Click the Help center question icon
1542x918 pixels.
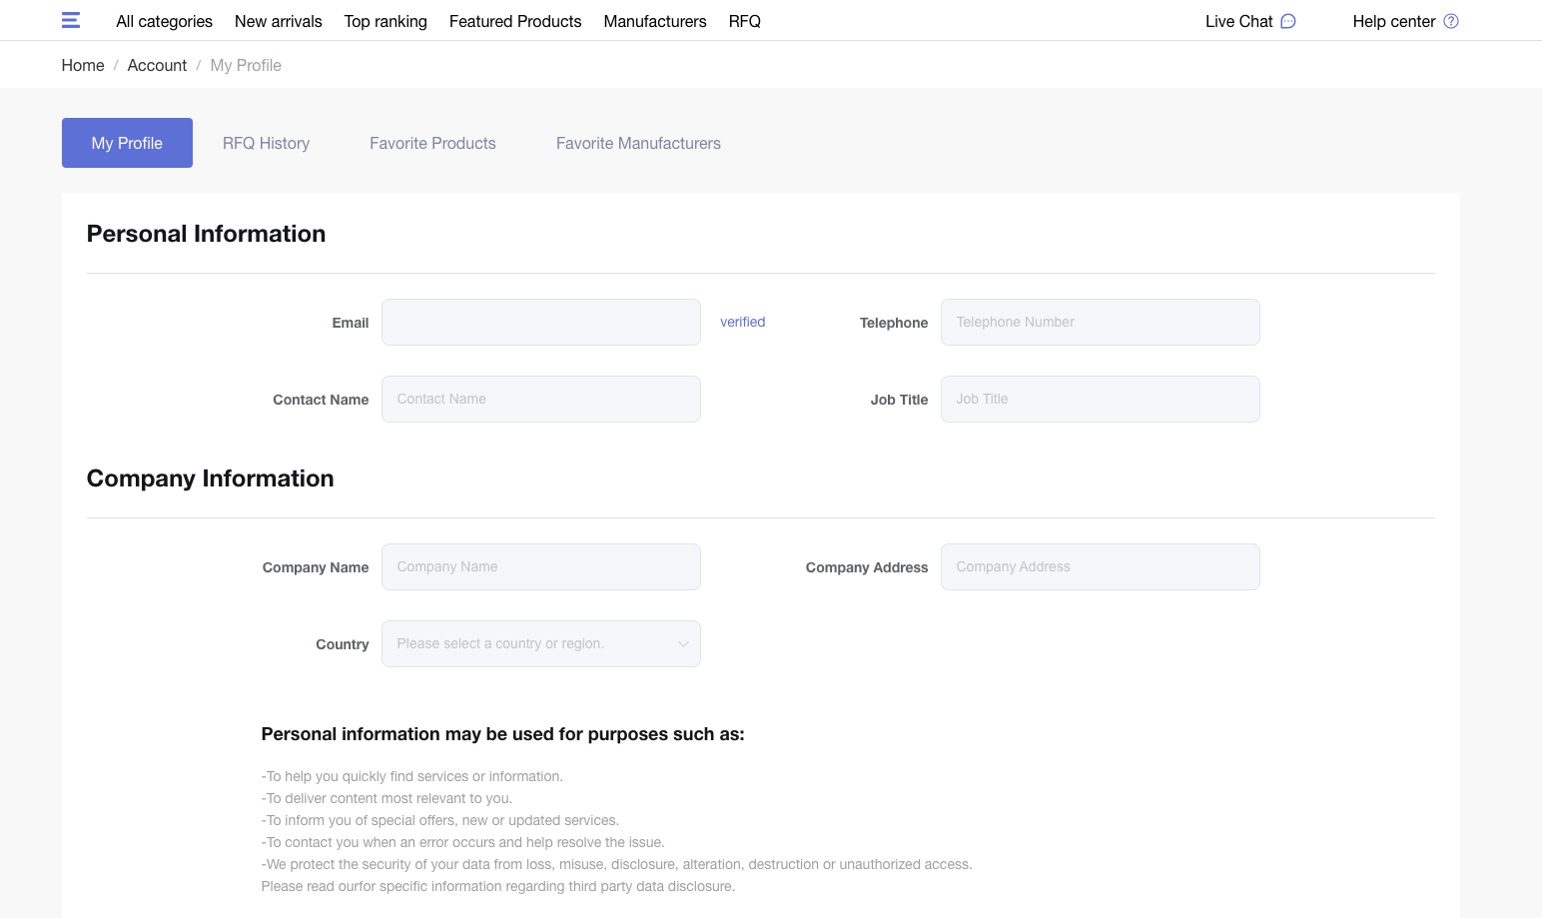click(1451, 21)
